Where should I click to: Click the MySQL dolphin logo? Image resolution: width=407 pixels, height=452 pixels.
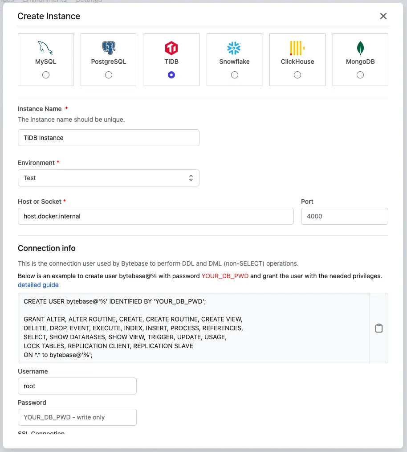pos(45,48)
